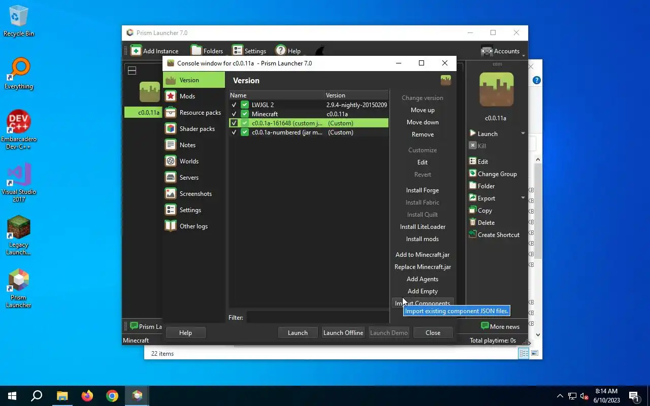
Task: Open Shader packs page in sidebar
Action: tap(194, 129)
